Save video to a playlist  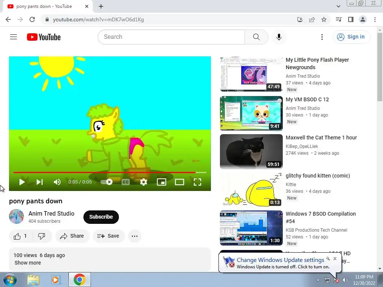pos(108,236)
